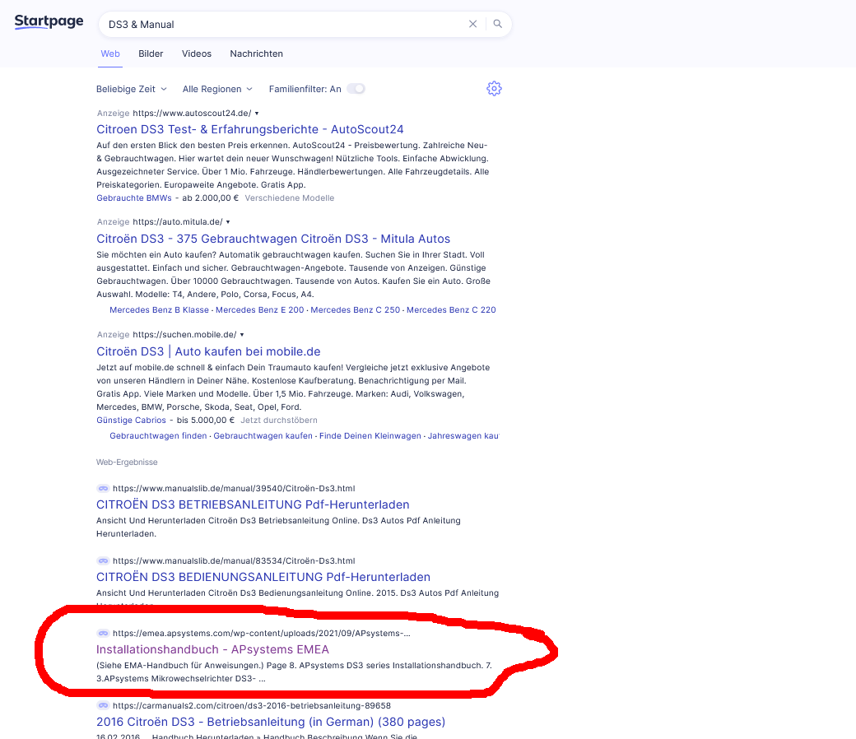Open Mercedes Benz E 200 sublink
The width and height of the screenshot is (856, 739).
[x=260, y=310]
